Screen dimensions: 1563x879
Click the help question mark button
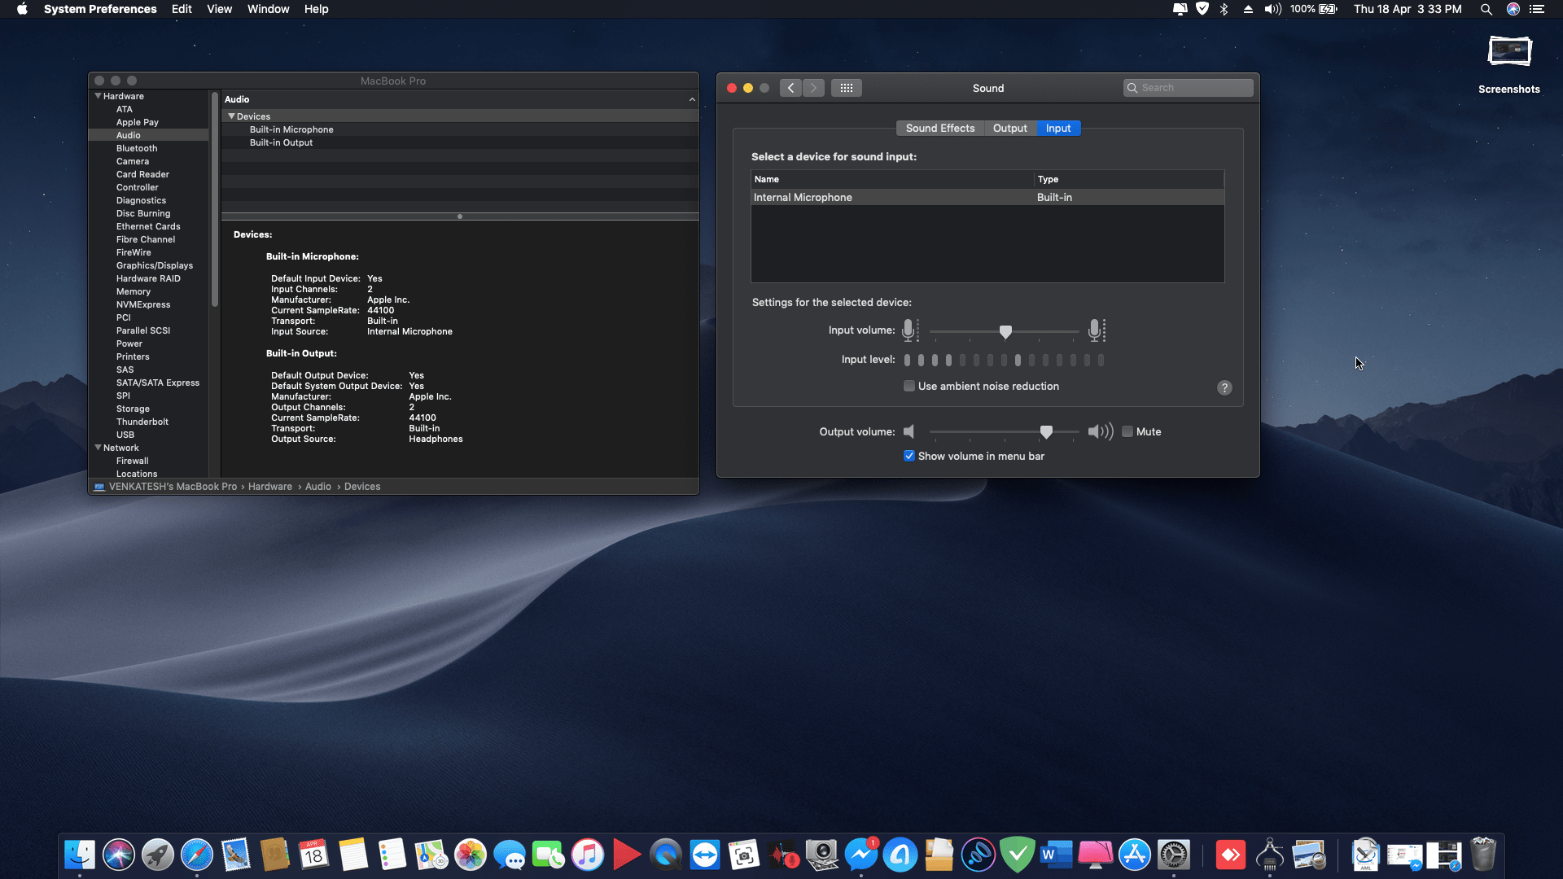click(1224, 388)
